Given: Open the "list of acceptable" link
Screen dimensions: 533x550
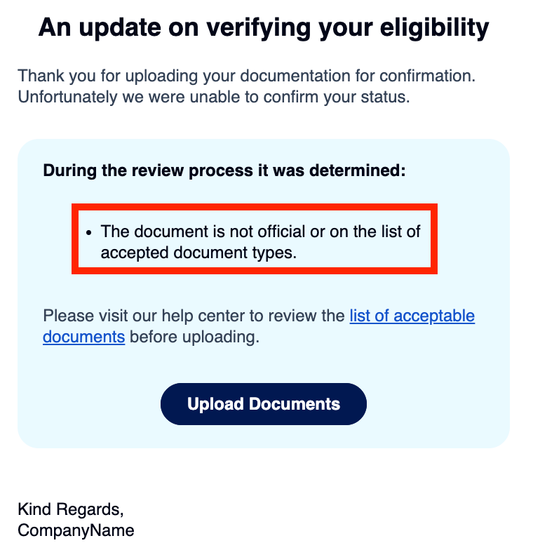Looking at the screenshot, I should click(x=412, y=316).
